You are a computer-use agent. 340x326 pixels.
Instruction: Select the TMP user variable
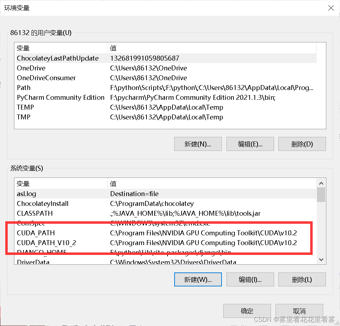click(x=166, y=117)
